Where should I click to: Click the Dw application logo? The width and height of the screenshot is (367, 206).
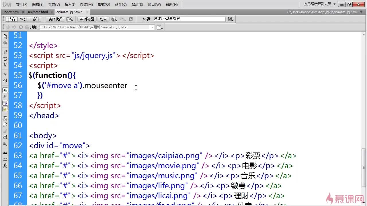pos(7,4)
